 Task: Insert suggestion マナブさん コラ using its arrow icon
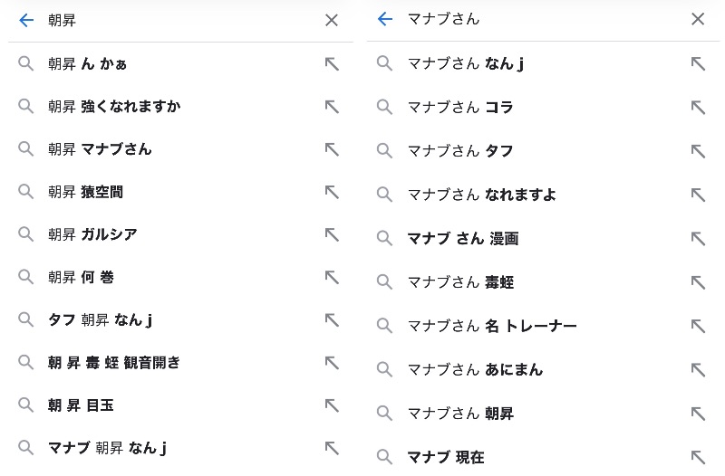[x=698, y=107]
